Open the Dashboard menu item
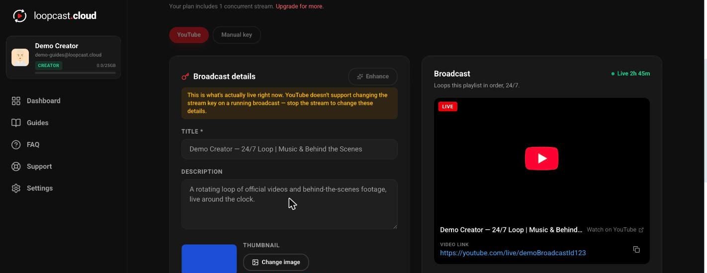Viewport: 707px width, 273px height. pyautogui.click(x=64, y=101)
